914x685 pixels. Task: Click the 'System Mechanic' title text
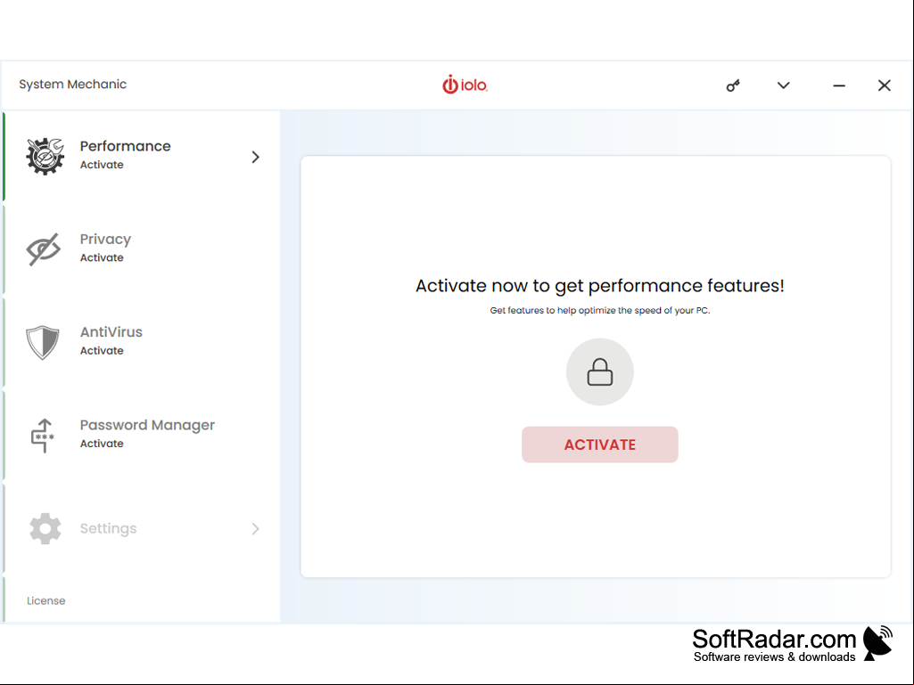(73, 85)
